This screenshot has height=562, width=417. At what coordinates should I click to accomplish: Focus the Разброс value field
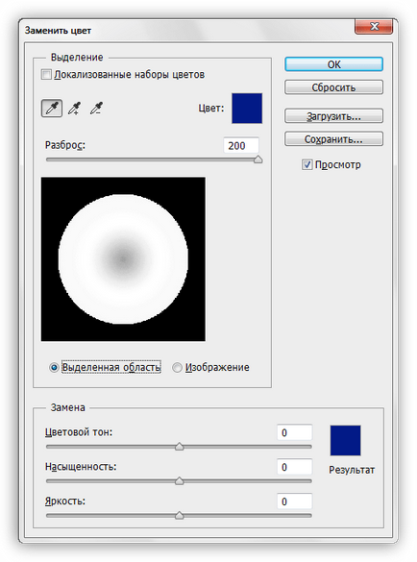click(x=241, y=145)
